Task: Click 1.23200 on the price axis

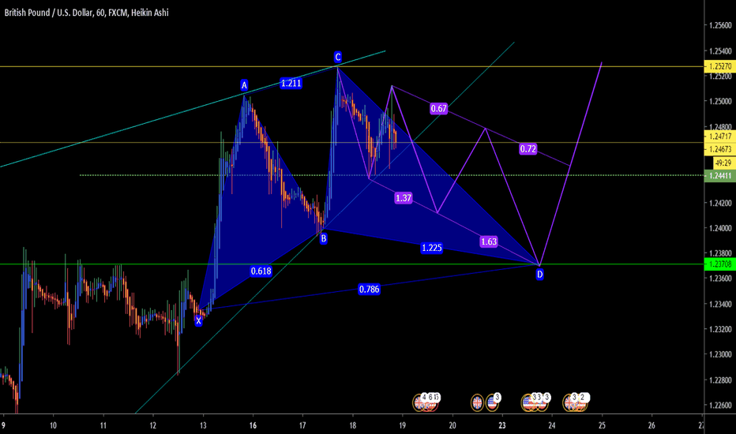Action: [720, 329]
